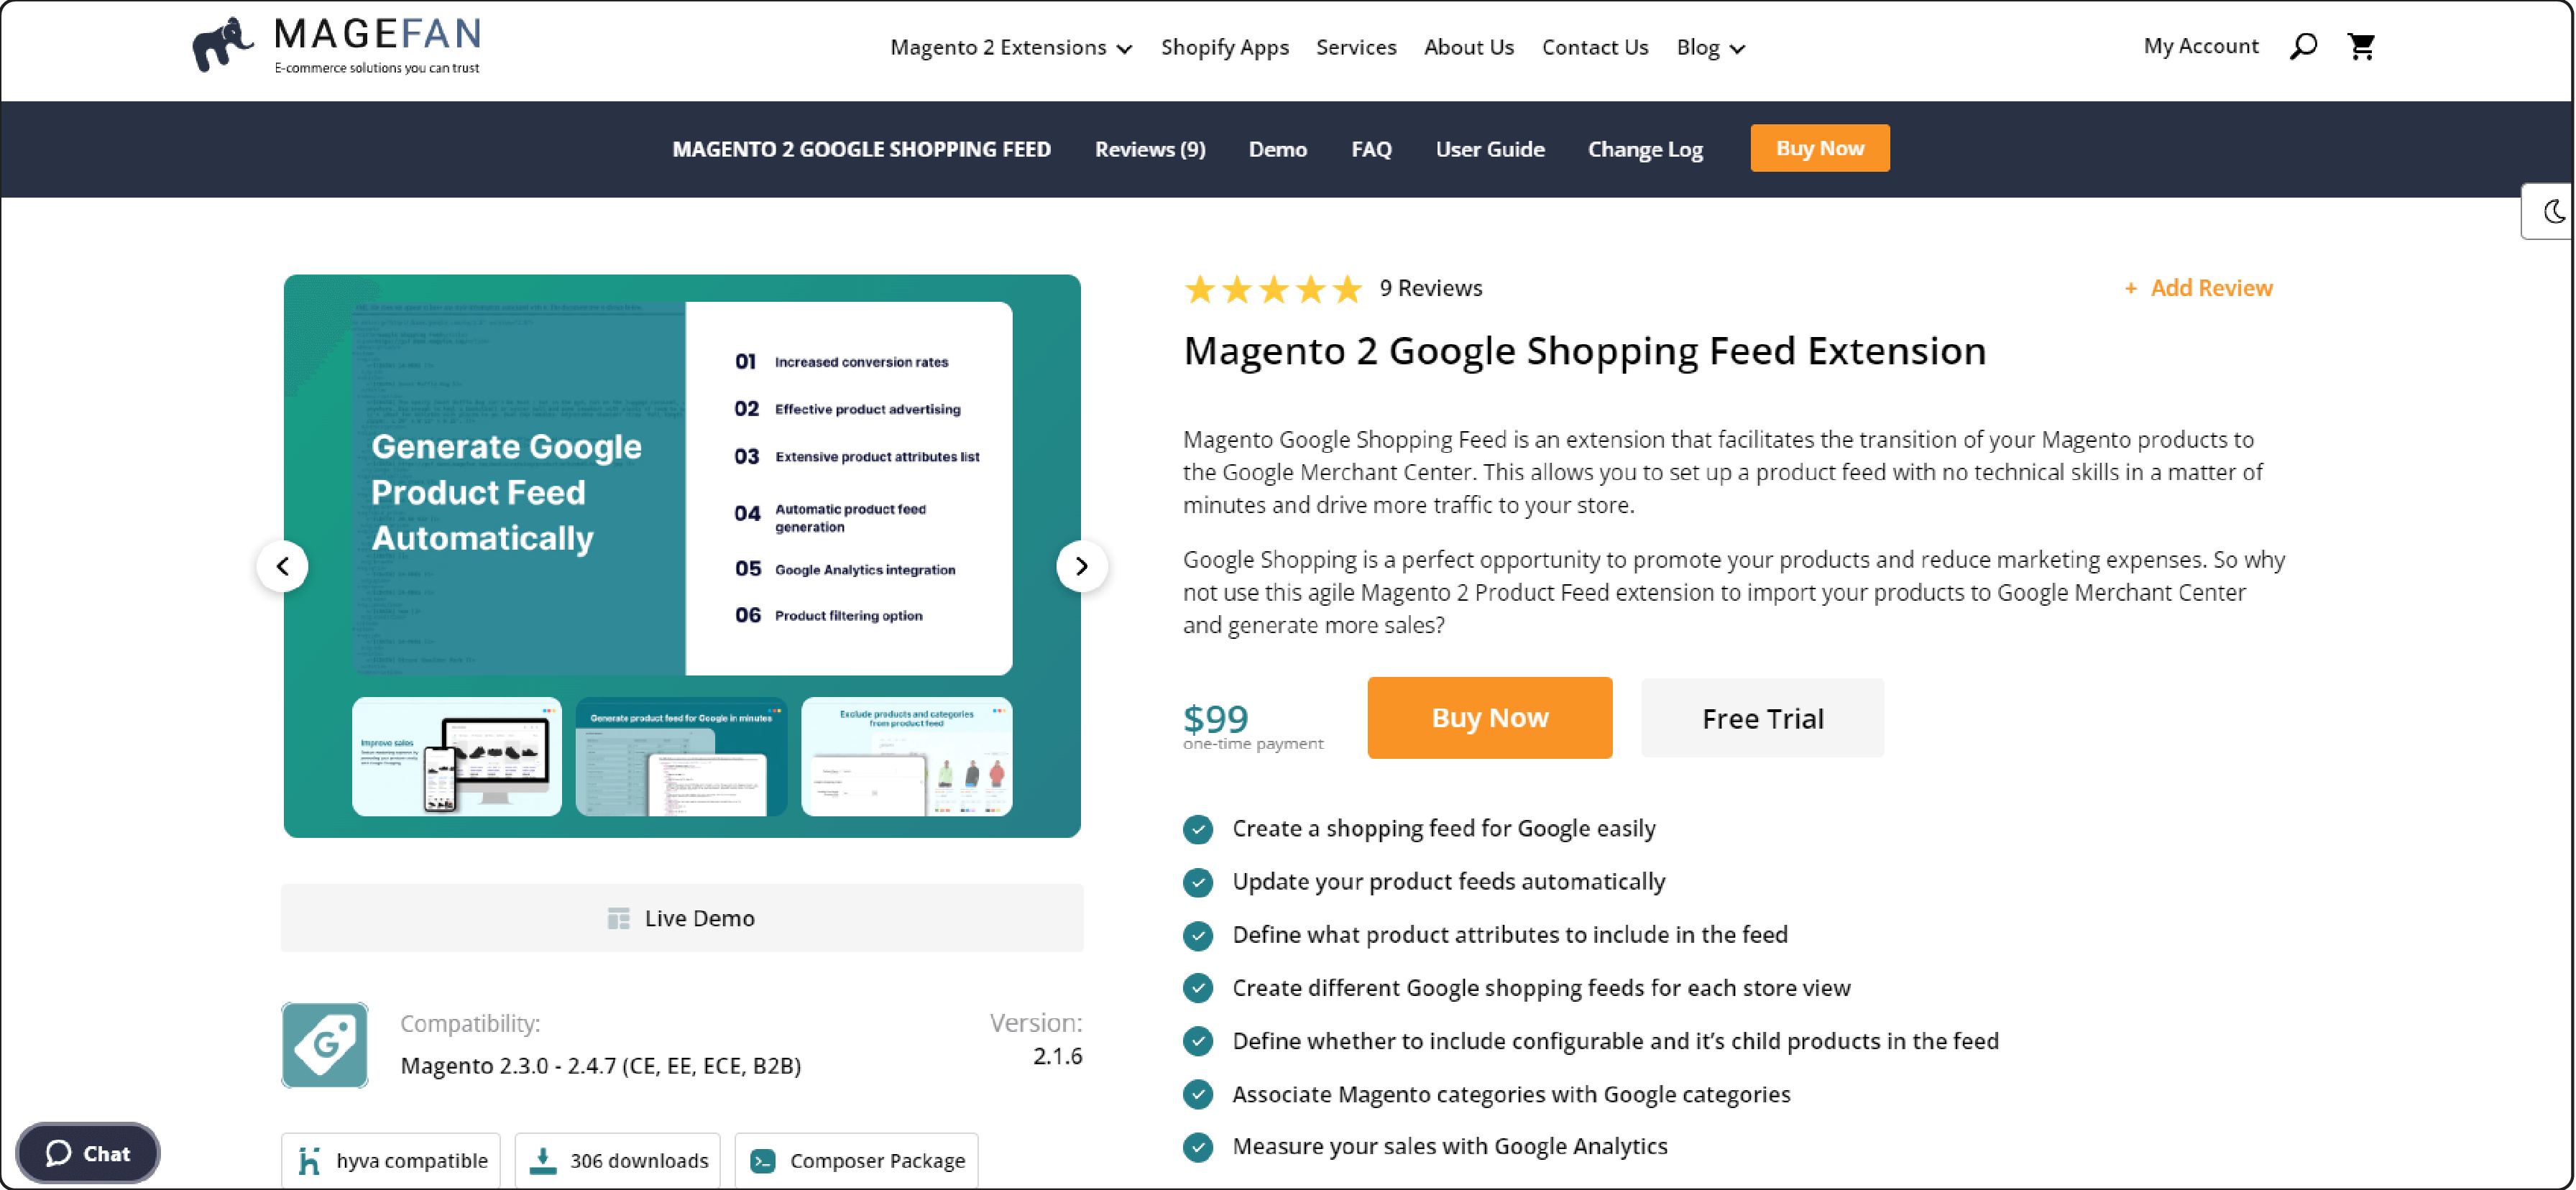The width and height of the screenshot is (2576, 1190).
Task: Click checkmark beside Create a shopping feed
Action: point(1197,829)
